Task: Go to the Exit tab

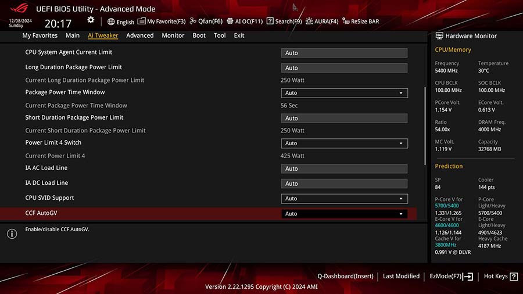Action: click(x=239, y=35)
